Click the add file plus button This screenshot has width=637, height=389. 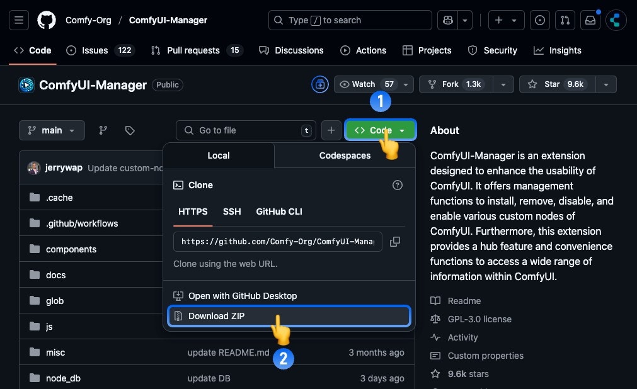click(331, 130)
